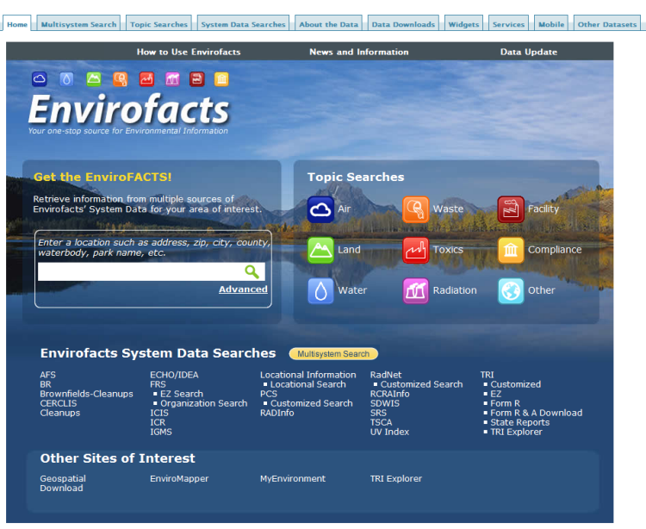
Task: Open the Widgets tab
Action: tap(463, 24)
